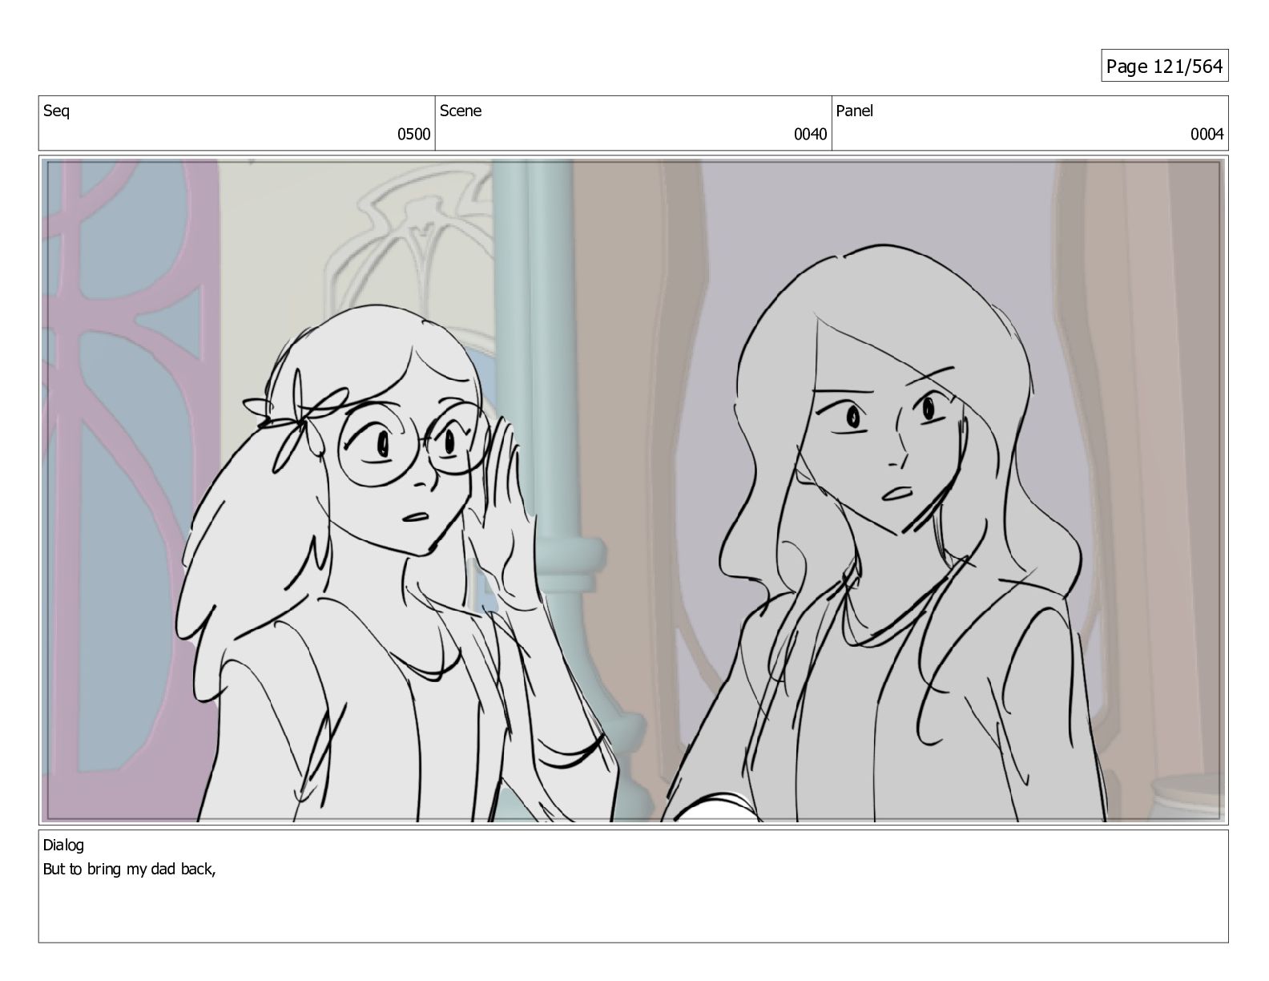The image size is (1269, 981).
Task: Select the Scene header label
Action: coord(461,111)
